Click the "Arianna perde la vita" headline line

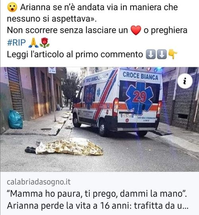(x=98, y=205)
